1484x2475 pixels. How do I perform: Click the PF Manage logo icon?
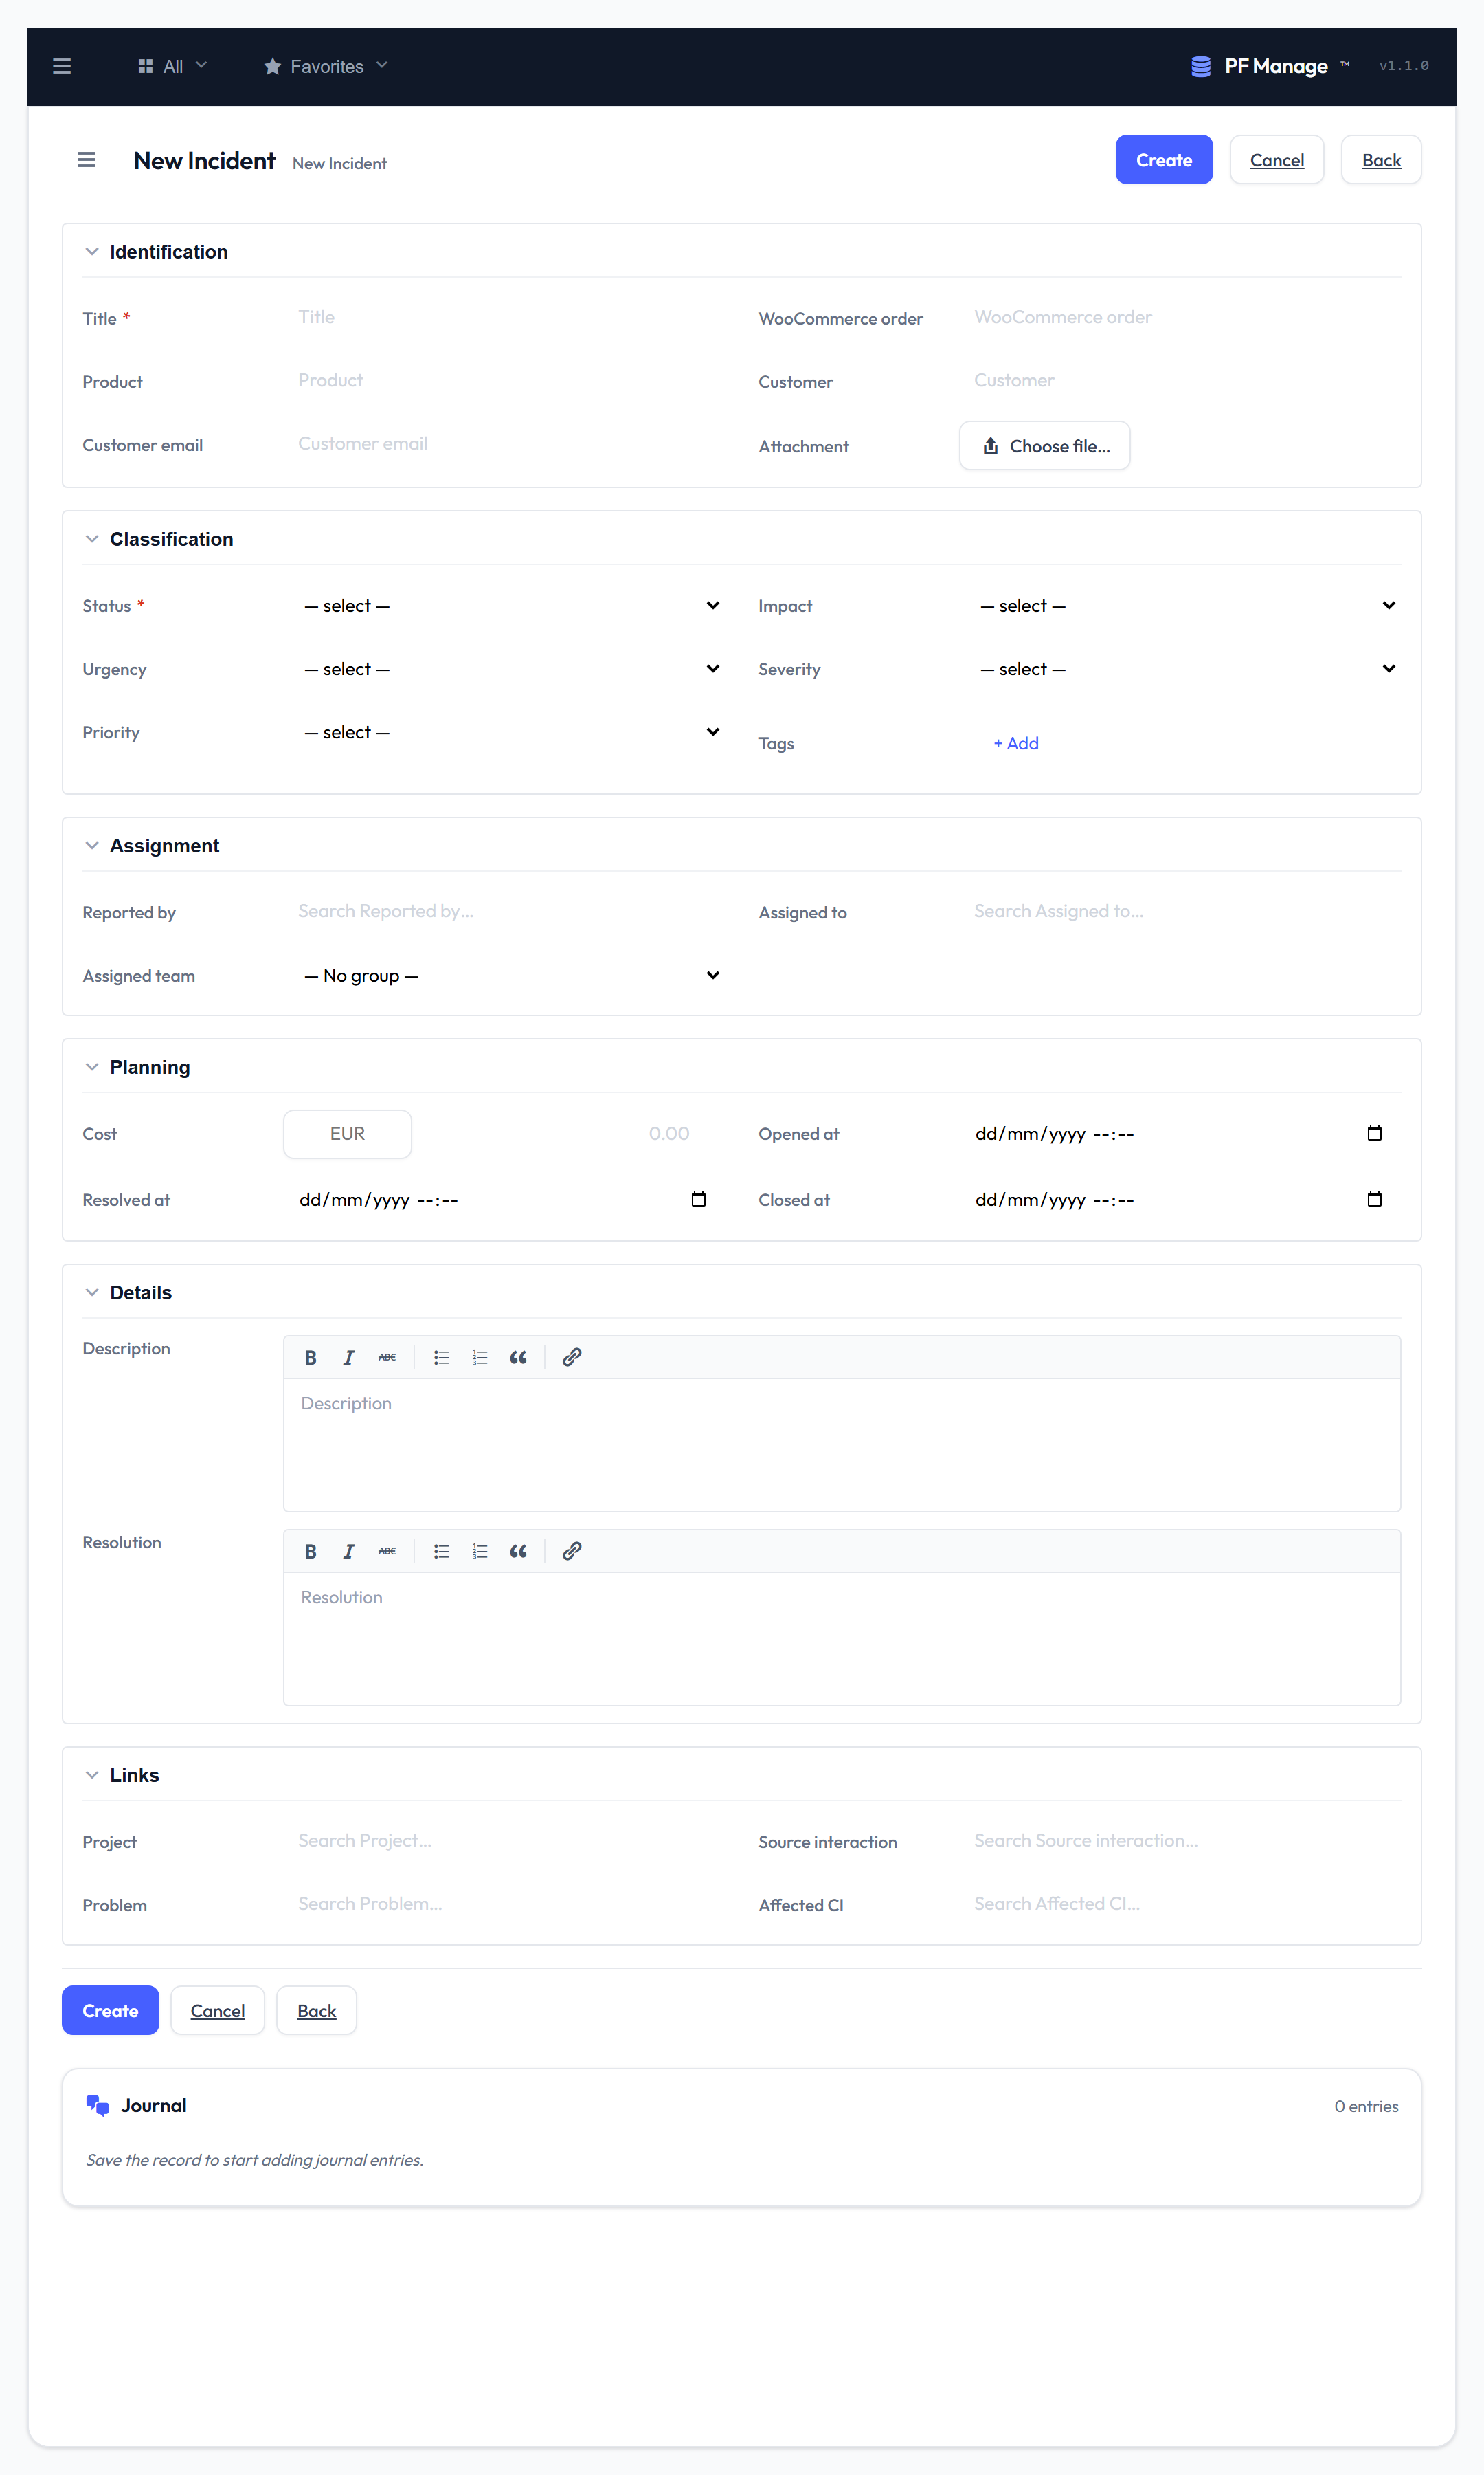point(1201,66)
